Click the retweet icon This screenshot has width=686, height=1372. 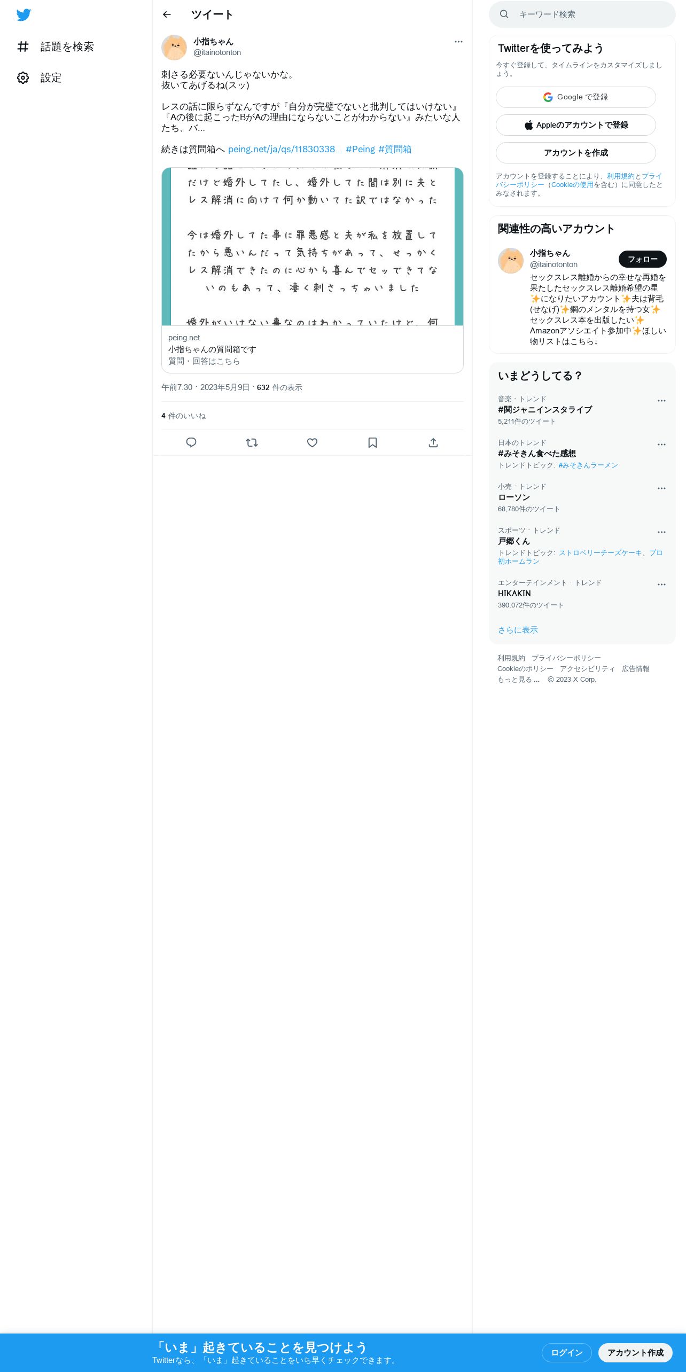click(252, 442)
